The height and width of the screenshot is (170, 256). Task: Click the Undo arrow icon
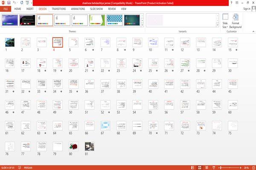coord(15,3)
